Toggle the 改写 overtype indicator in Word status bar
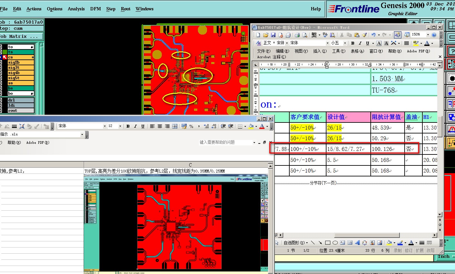Image resolution: width=455 pixels, height=274 pixels. 430,250
